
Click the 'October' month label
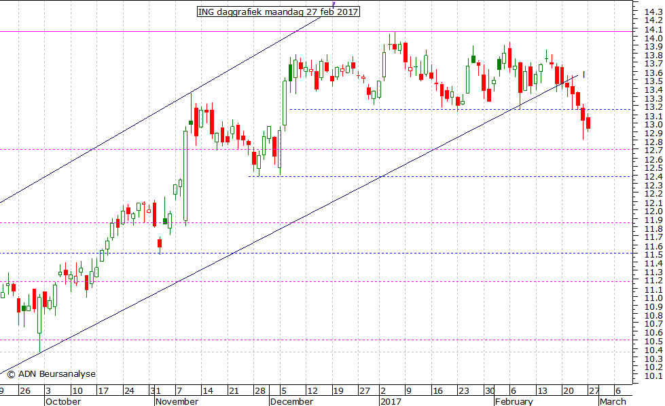click(x=62, y=401)
